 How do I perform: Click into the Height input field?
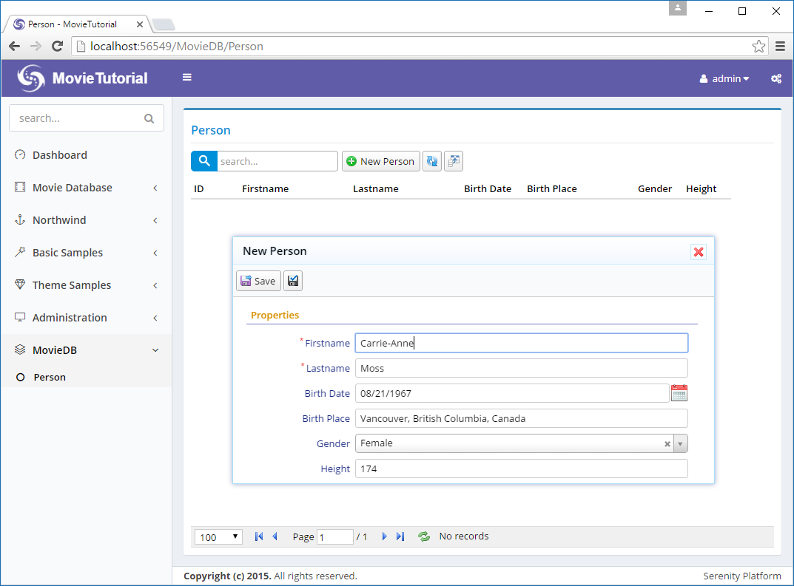(521, 469)
